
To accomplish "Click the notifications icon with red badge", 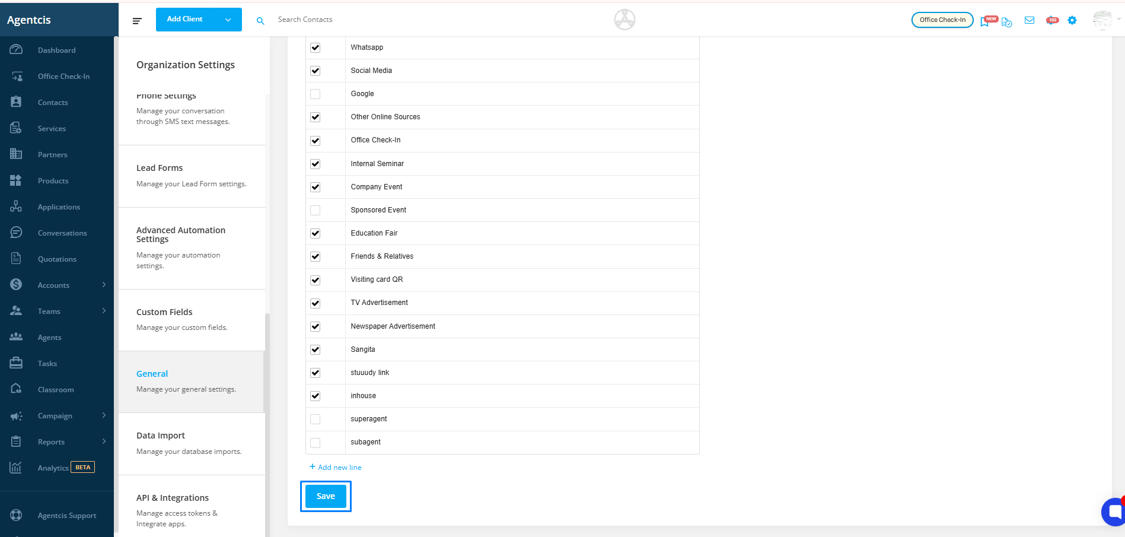I will click(x=1052, y=20).
